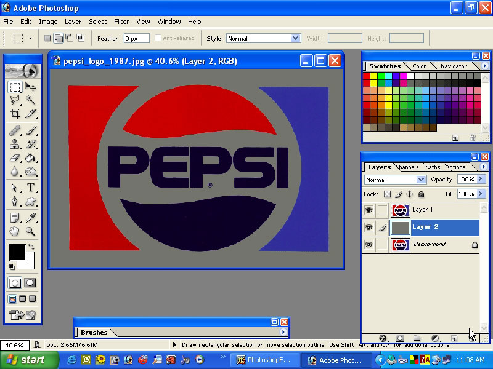Toggle visibility of Layer 1
This screenshot has width=493, height=369.
(x=369, y=210)
